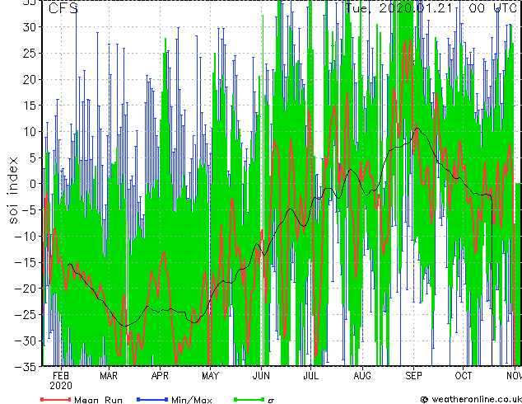Click the 'SEP' month label
The width and height of the screenshot is (522, 404).
pyautogui.click(x=413, y=376)
